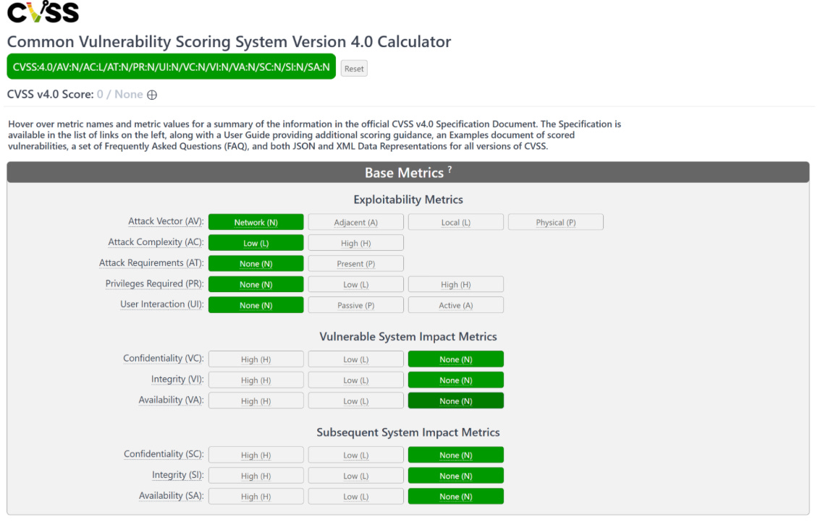
Task: Click the Privileges Required (PR) metric label
Action: (x=155, y=283)
